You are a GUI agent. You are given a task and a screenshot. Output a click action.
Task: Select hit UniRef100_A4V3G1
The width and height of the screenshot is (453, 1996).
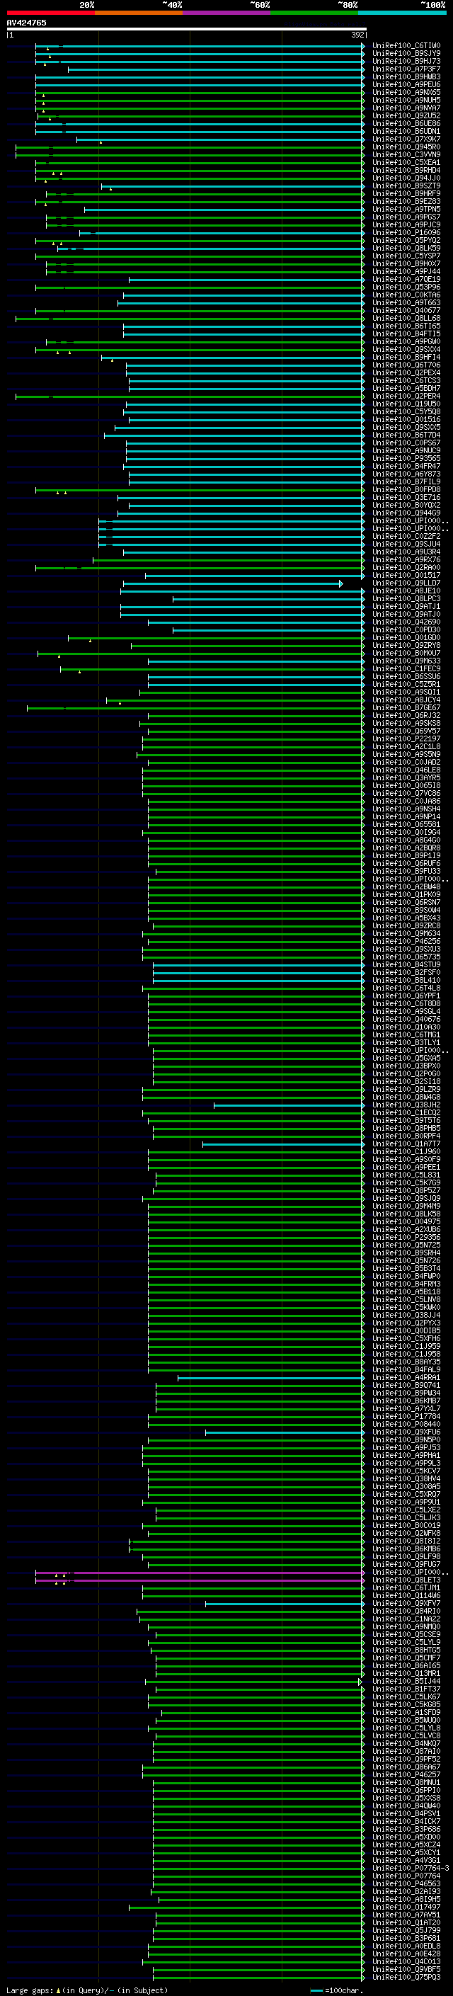coord(406,1861)
